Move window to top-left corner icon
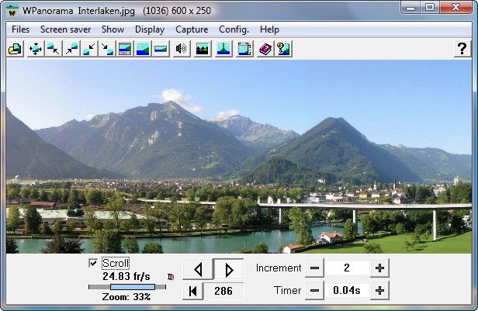This screenshot has height=311, width=478. pos(54,49)
